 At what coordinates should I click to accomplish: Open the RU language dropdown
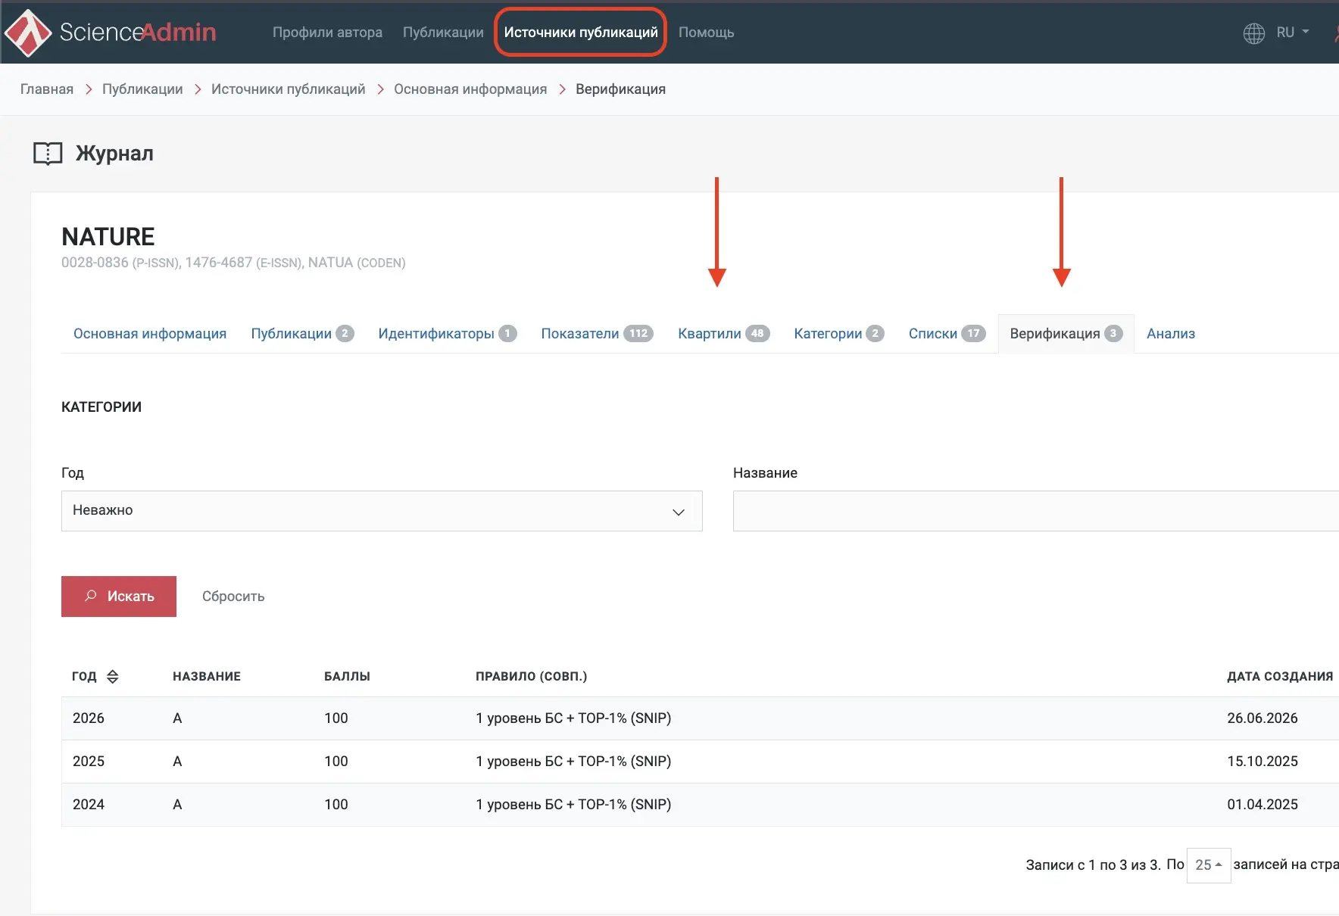point(1292,33)
